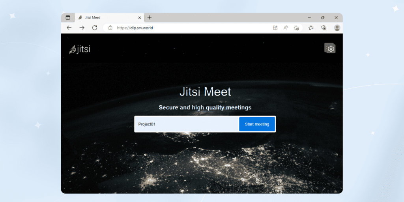Screen dimensions: 404x202
Task: Open the browser apps grid icon
Action: tap(275, 28)
